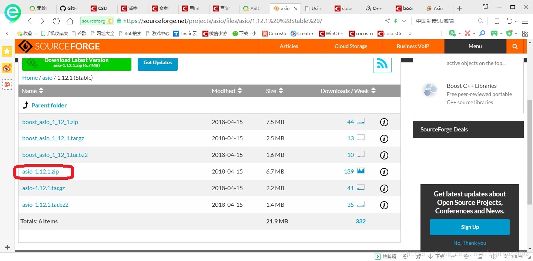The height and width of the screenshot is (261, 533).
Task: Click the blue key password manager icon
Action: (482, 33)
